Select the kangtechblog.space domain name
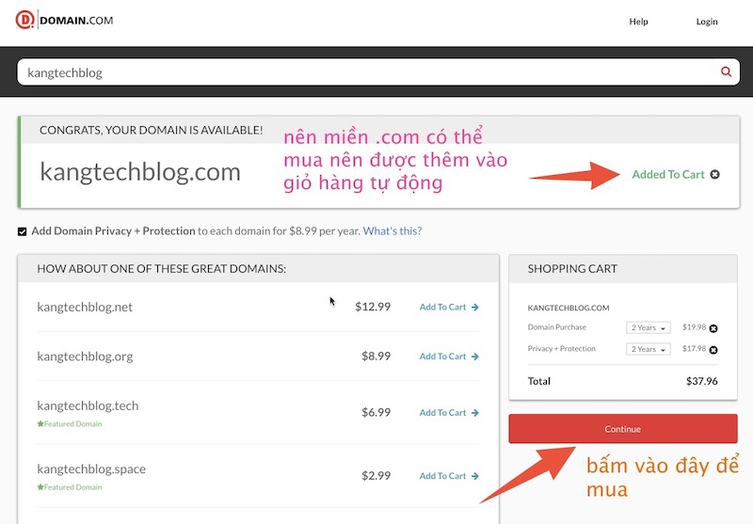The image size is (753, 524). pos(91,469)
